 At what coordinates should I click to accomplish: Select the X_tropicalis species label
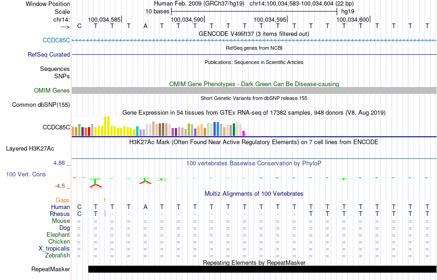[54, 249]
